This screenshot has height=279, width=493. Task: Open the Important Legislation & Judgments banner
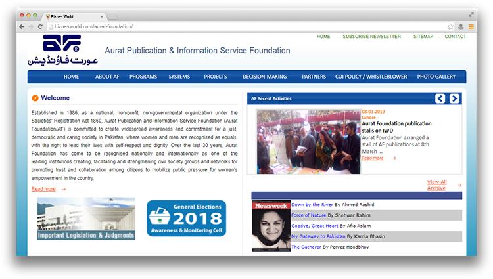[85, 219]
